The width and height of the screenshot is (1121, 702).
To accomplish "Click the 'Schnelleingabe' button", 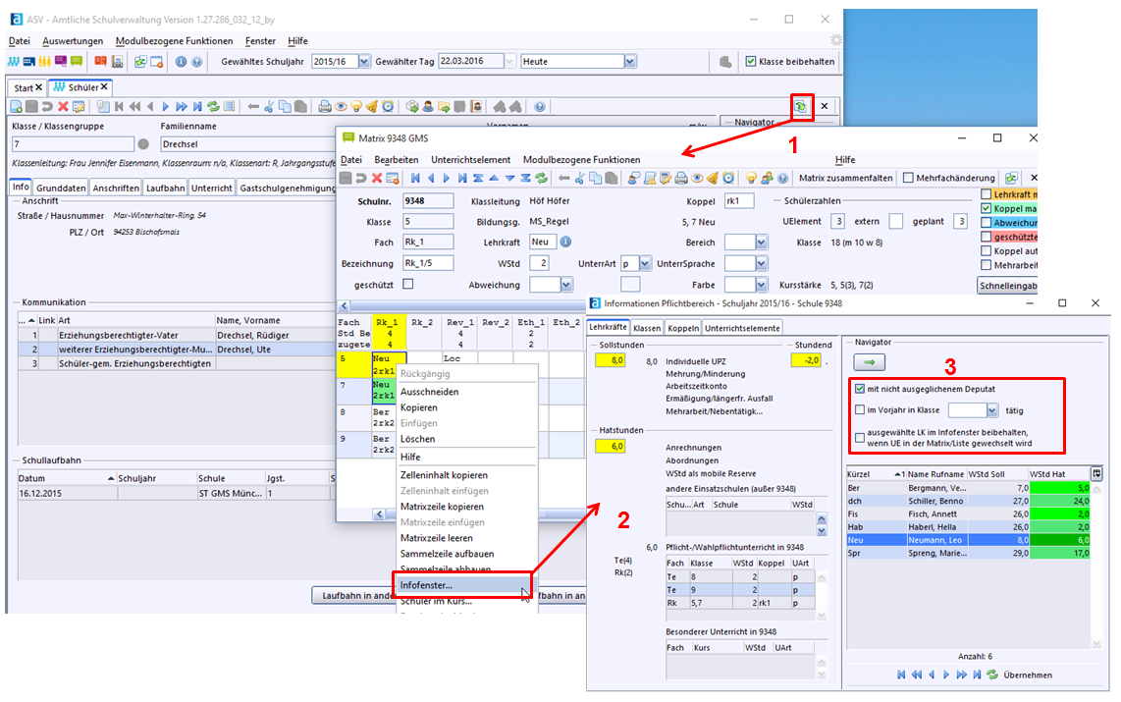I will 1008,286.
